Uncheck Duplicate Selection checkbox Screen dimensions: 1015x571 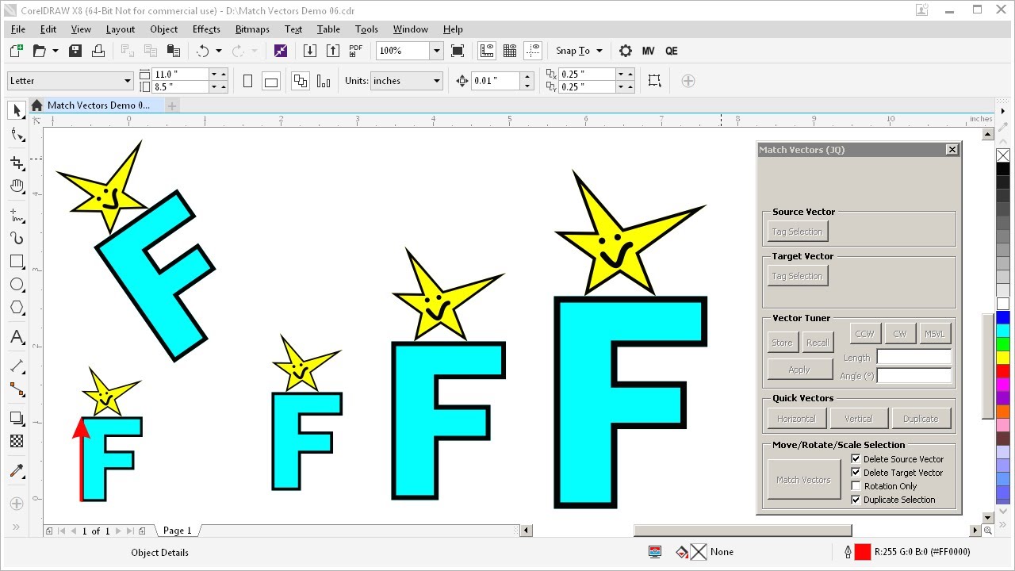click(856, 500)
